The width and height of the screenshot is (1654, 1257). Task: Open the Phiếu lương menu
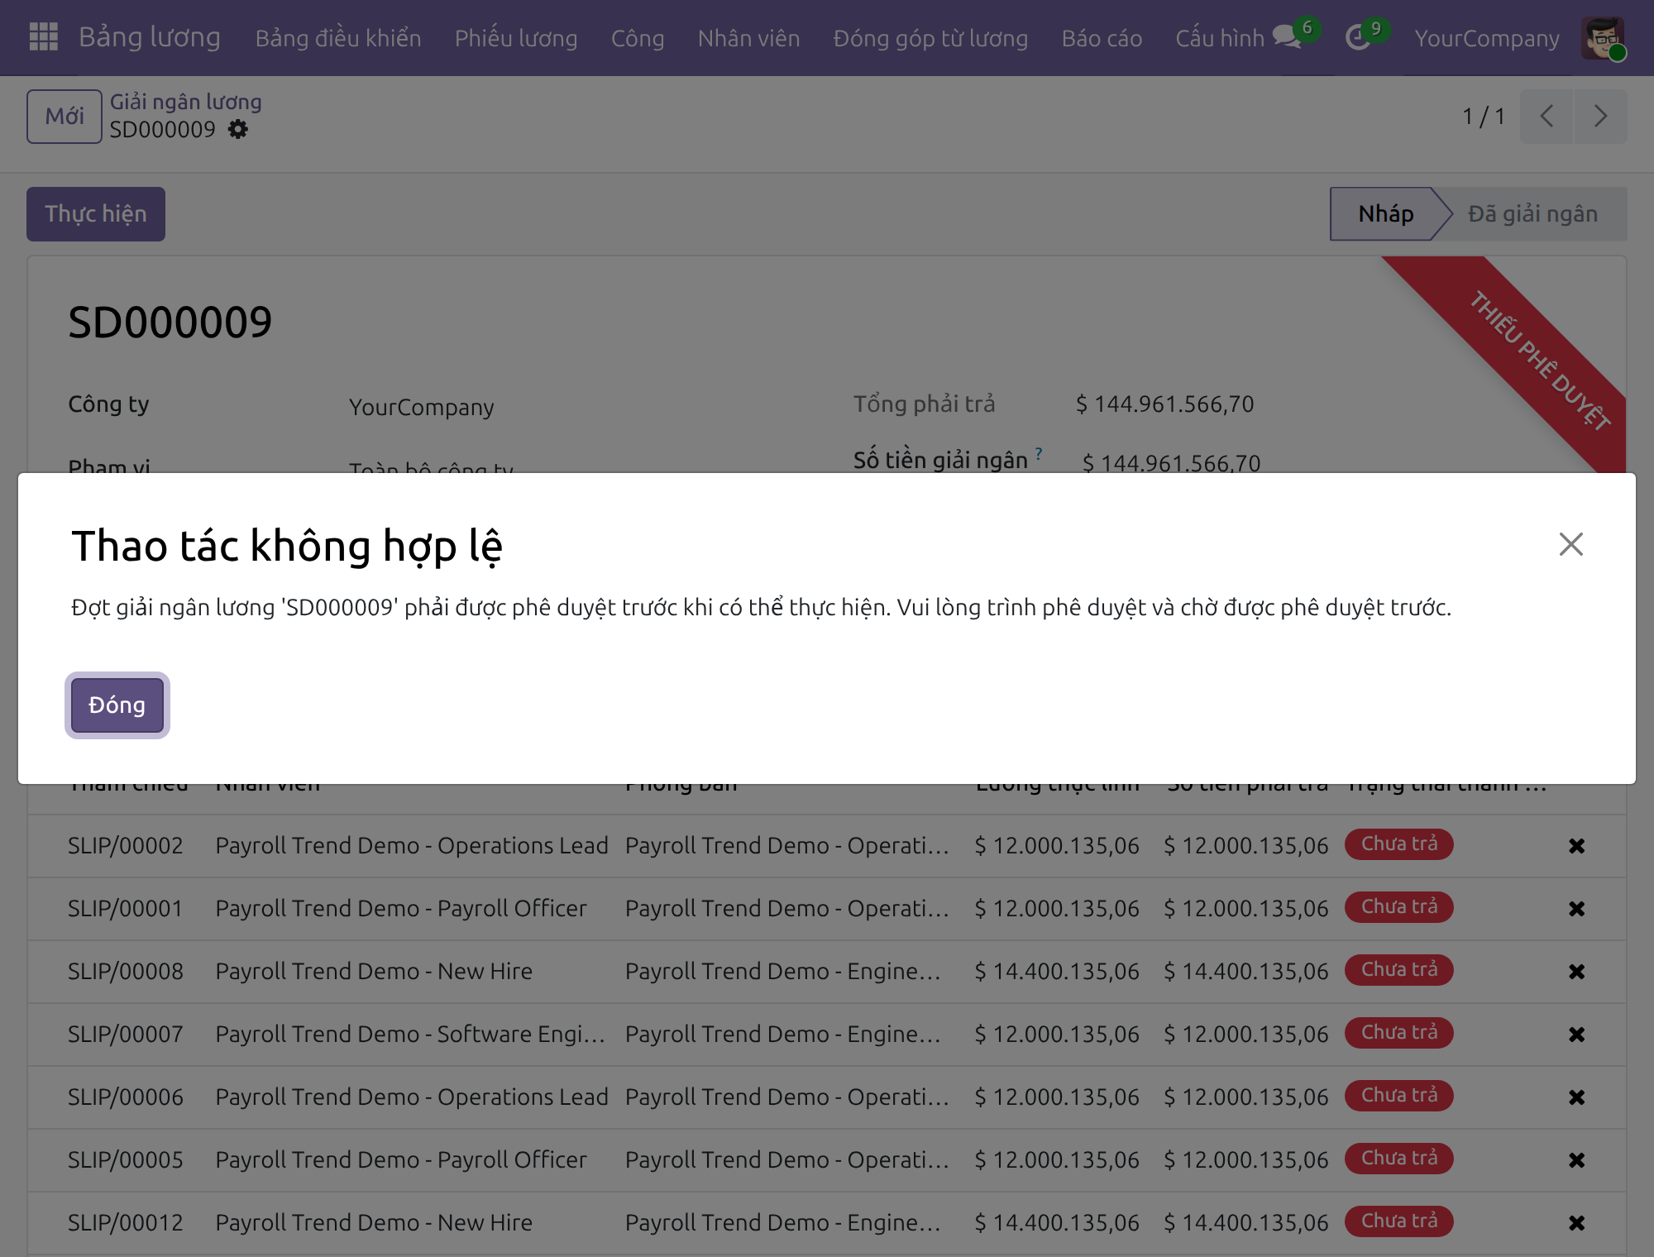pos(516,38)
